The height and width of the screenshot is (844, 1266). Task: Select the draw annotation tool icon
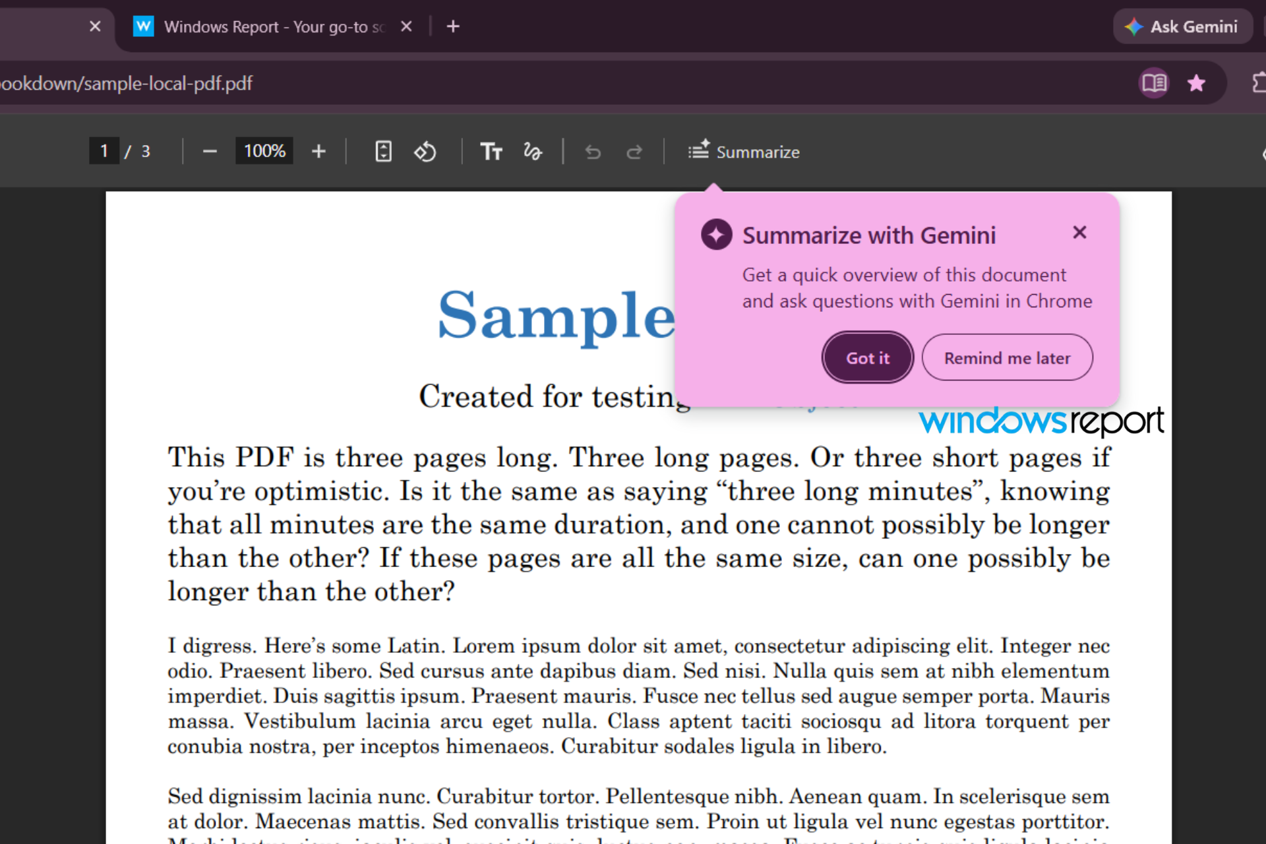[533, 152]
